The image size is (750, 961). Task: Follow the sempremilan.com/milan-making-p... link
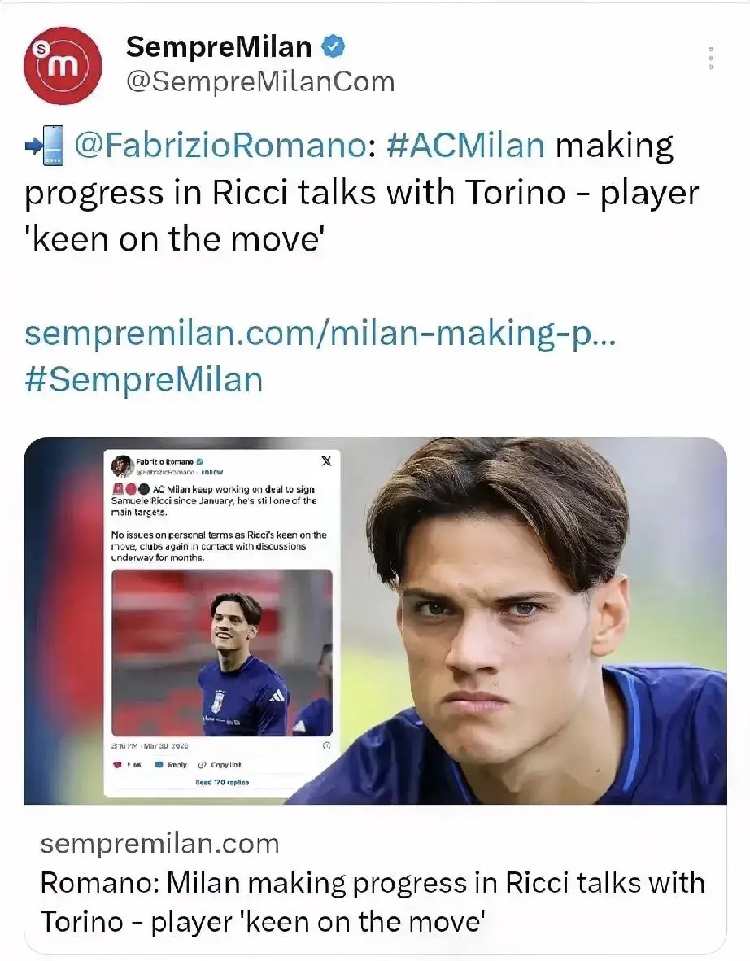tap(320, 333)
